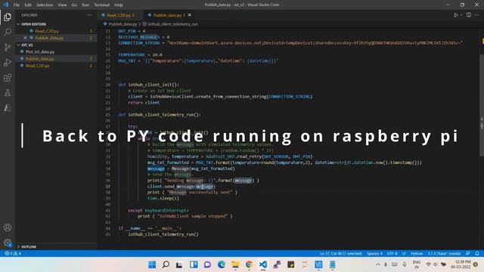This screenshot has height=272, width=484.
Task: Change end of line sequence LF
Action: (404, 254)
